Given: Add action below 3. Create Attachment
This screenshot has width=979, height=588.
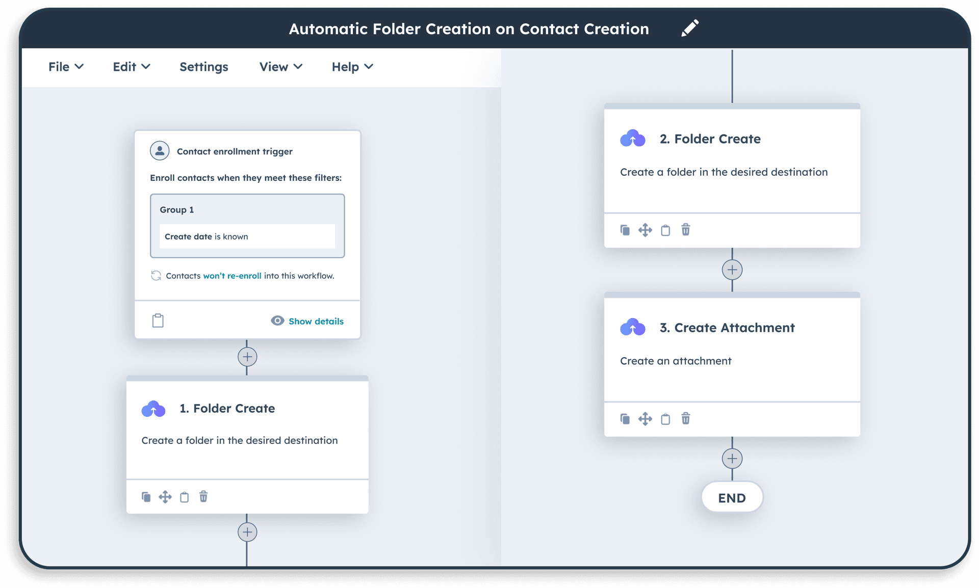Looking at the screenshot, I should (x=732, y=459).
